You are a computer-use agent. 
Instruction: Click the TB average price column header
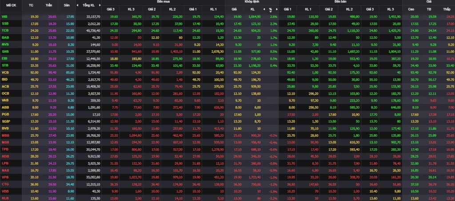pos(429,9)
